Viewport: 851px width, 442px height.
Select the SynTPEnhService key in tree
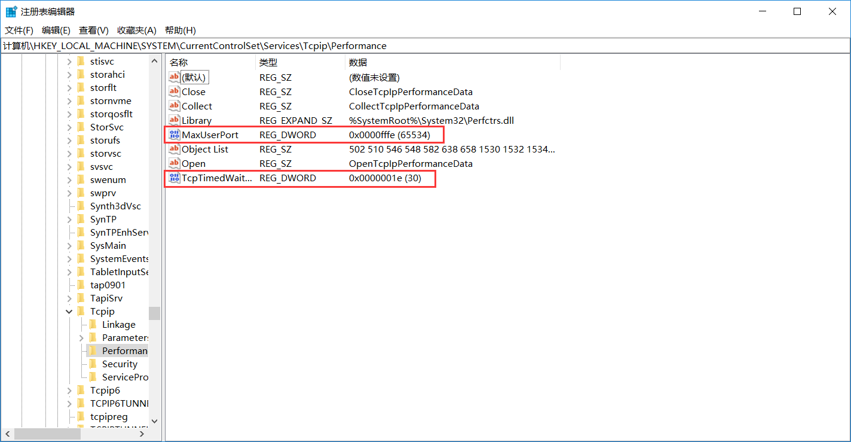pyautogui.click(x=119, y=232)
